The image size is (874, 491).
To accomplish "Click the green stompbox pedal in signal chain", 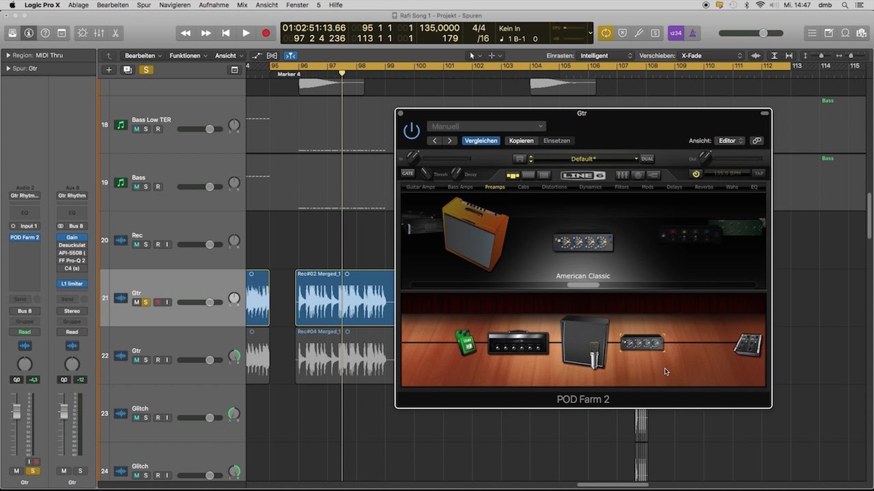I will 466,342.
